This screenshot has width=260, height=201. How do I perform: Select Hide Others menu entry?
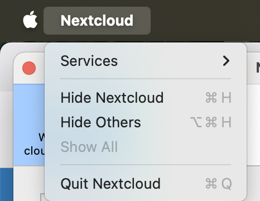coord(146,122)
